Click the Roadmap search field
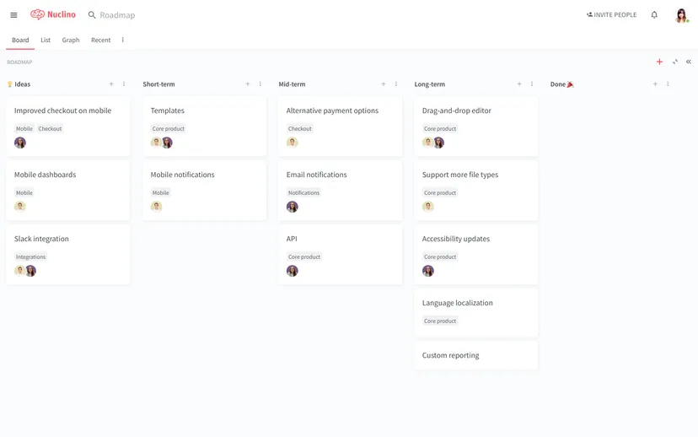698x437 pixels. click(x=117, y=15)
